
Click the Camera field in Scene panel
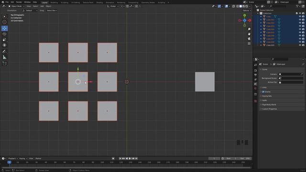click(x=291, y=74)
